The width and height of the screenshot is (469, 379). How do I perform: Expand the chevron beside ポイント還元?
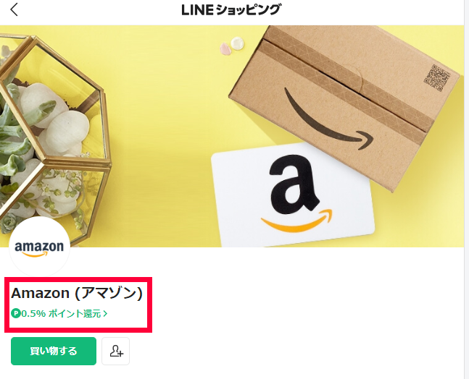point(105,314)
